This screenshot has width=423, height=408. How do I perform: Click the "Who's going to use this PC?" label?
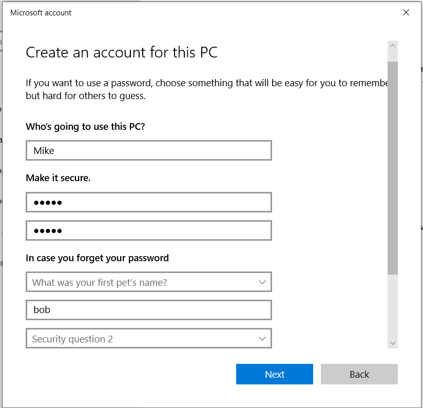tap(85, 126)
